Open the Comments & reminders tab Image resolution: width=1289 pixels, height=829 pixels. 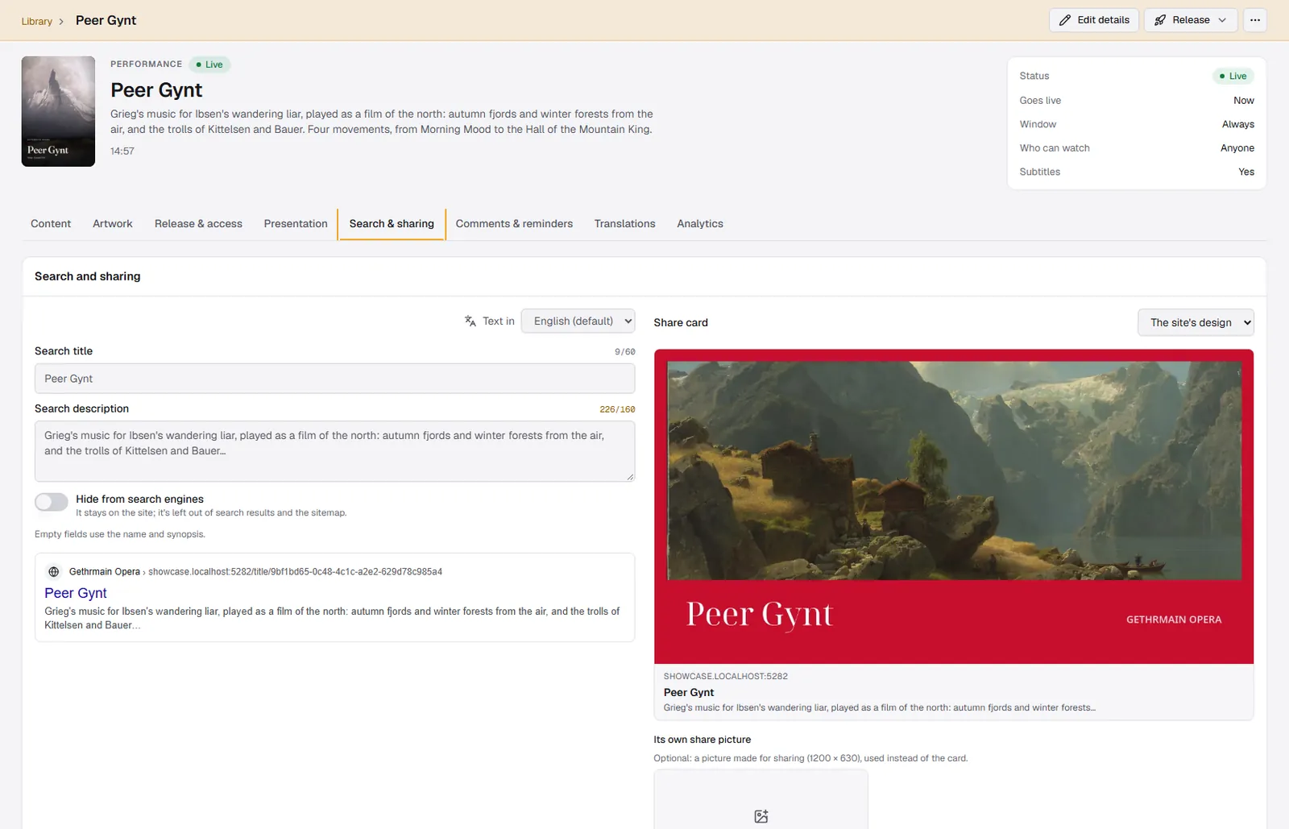(x=514, y=224)
